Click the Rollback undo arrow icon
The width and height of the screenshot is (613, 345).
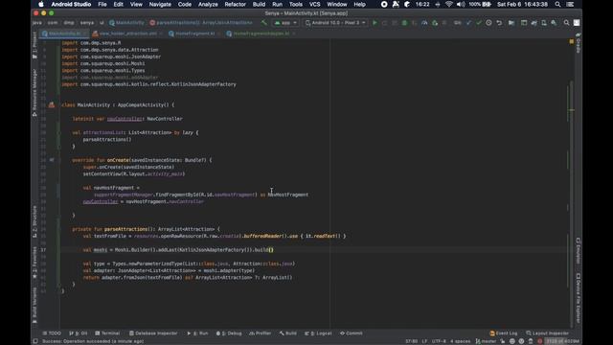coord(499,23)
